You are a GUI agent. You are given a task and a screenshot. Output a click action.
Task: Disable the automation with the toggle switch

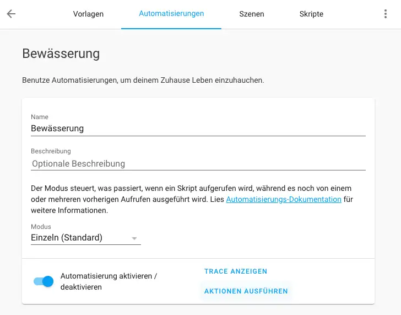pos(44,281)
